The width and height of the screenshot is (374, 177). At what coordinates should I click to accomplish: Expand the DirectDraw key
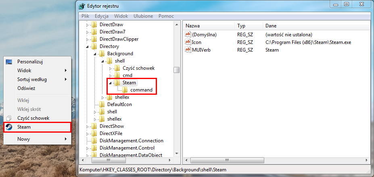coord(87,25)
